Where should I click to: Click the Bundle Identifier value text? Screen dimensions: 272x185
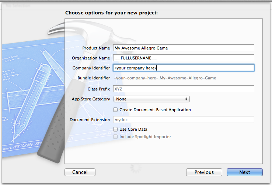tap(165, 78)
